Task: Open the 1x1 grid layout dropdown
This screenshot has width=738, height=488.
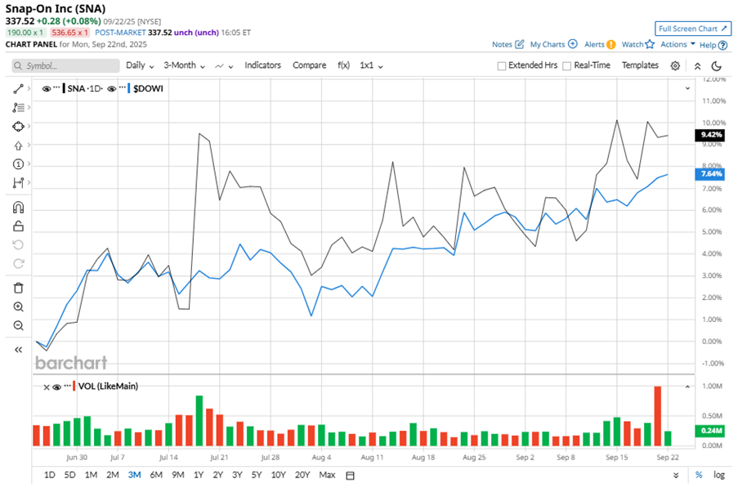Action: coord(371,65)
